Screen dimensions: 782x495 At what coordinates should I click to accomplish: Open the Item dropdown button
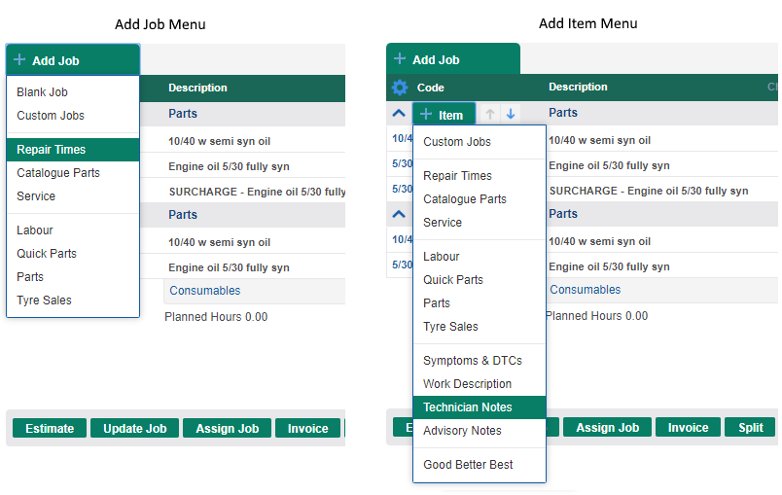pos(444,115)
